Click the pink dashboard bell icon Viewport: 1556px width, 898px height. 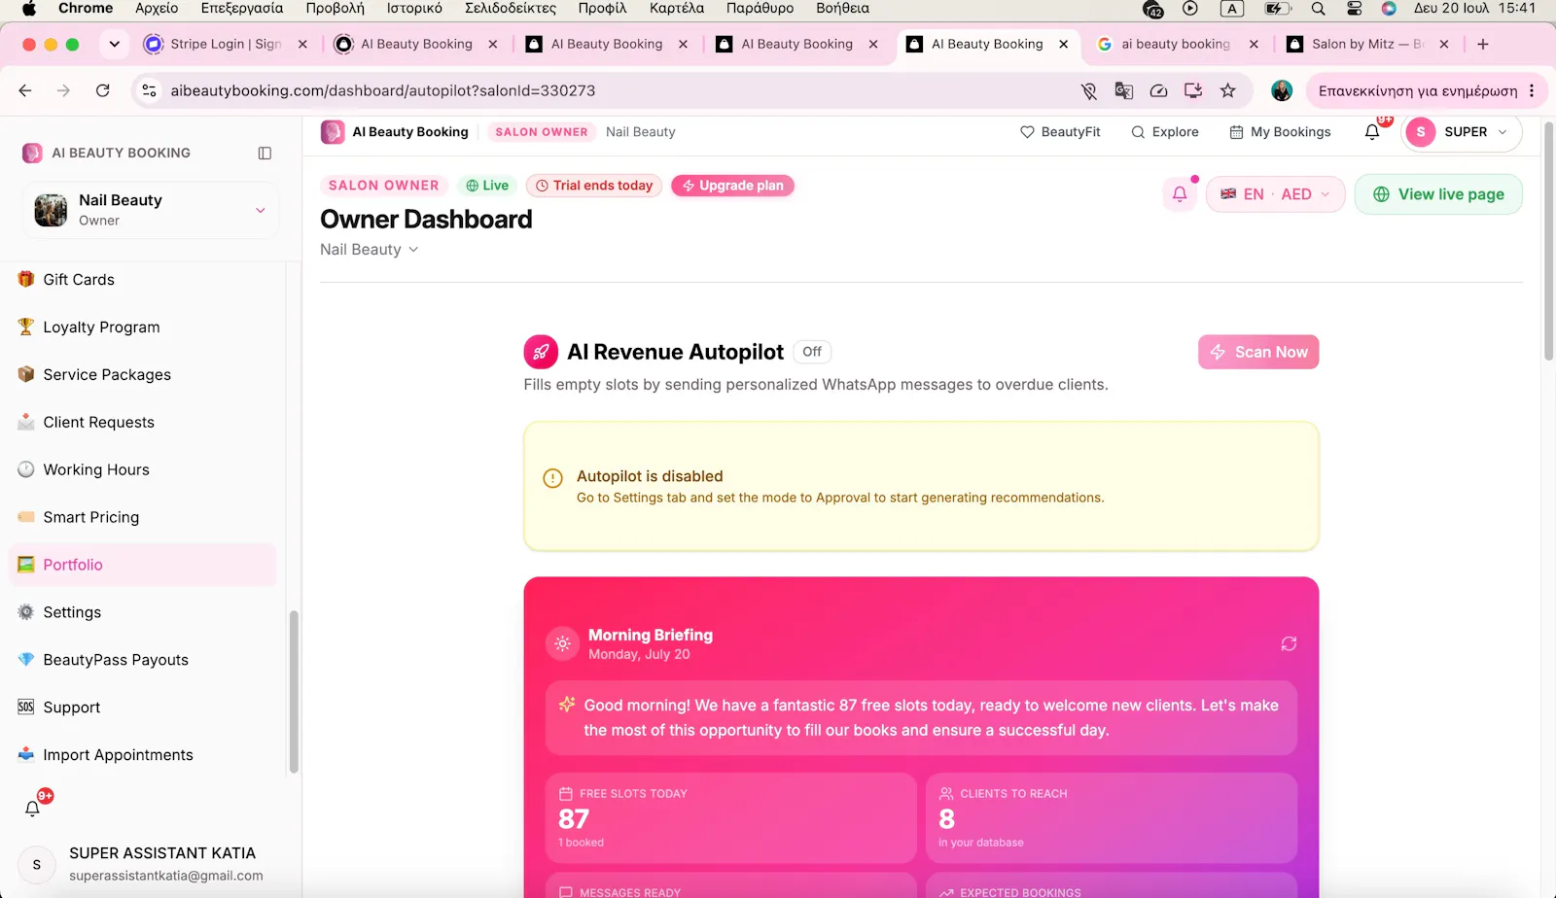point(1180,194)
